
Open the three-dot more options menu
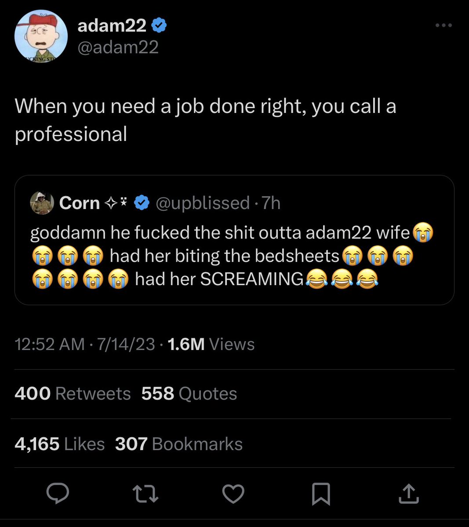[x=444, y=25]
